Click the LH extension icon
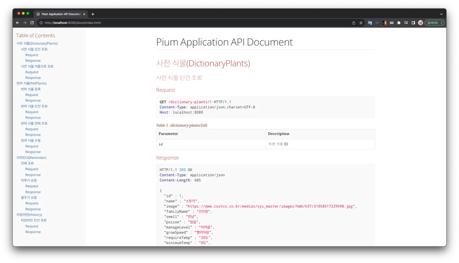This screenshot has width=459, height=263. point(384,23)
